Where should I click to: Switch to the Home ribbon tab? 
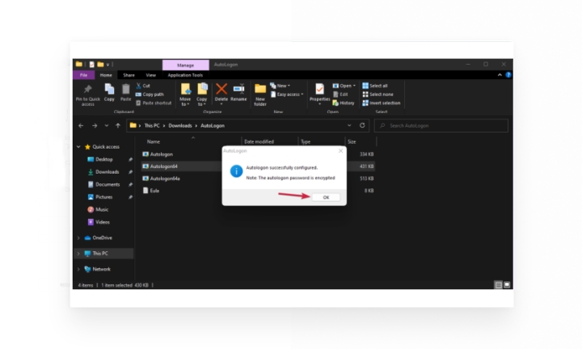coord(106,75)
